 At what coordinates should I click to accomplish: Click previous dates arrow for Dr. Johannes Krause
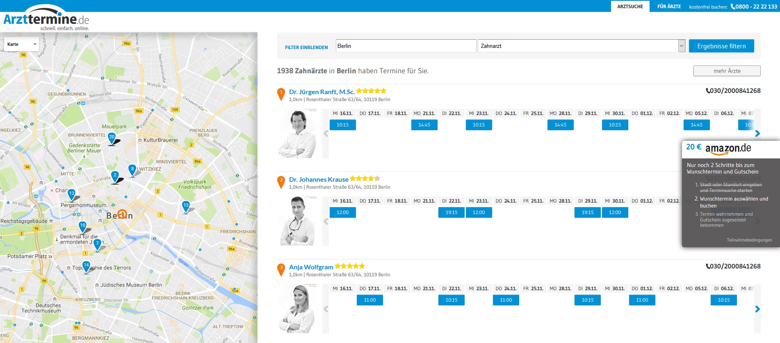tap(326, 221)
